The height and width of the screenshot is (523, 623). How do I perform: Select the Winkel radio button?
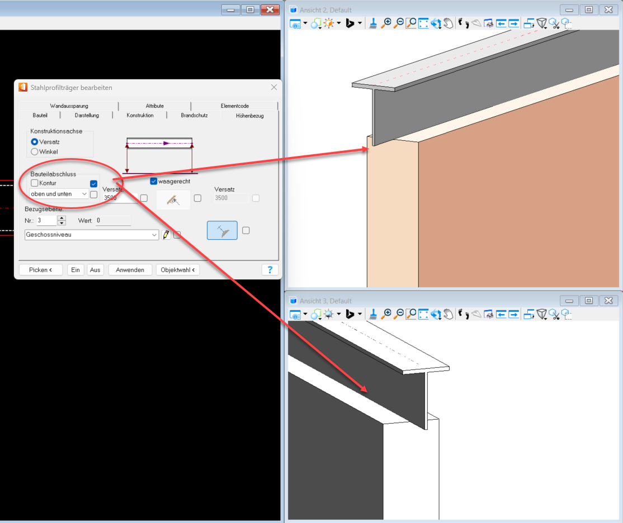[35, 151]
